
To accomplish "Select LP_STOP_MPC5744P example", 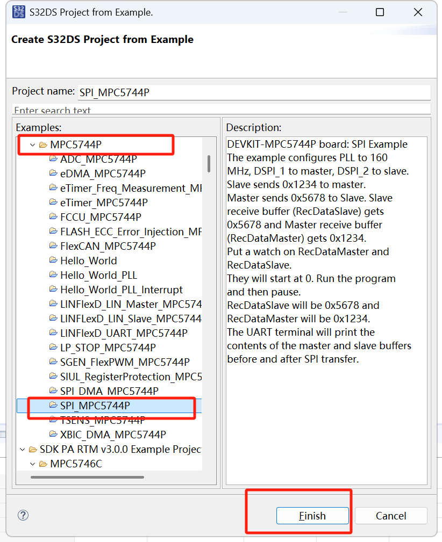I will [108, 348].
